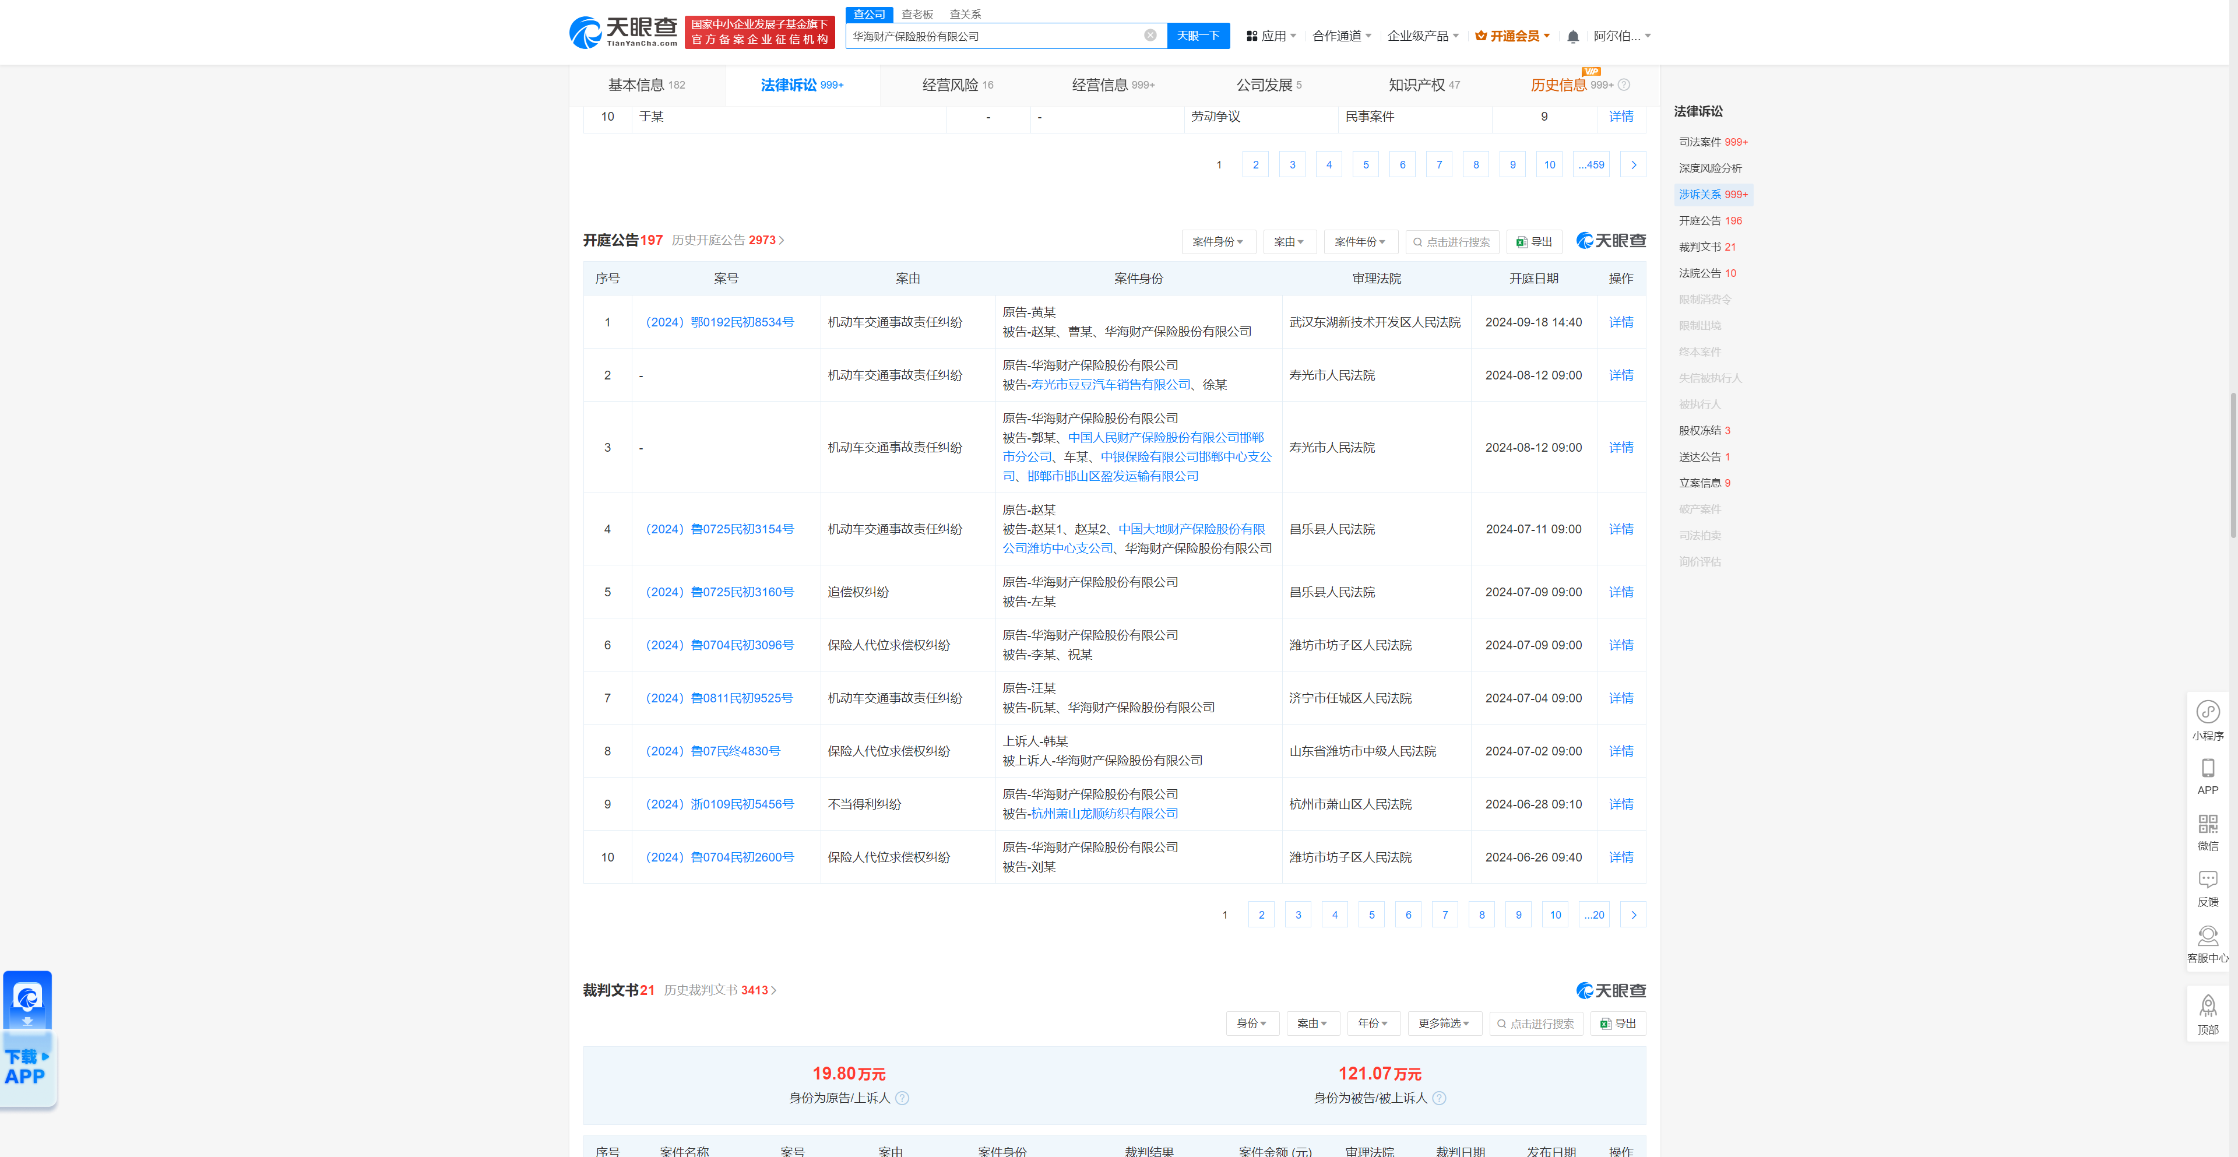Open customer service center (客服中心)

tap(2208, 945)
